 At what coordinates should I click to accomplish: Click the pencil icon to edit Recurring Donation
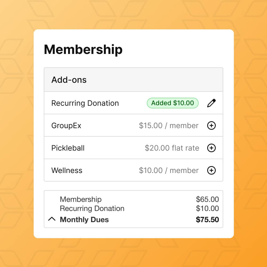tap(211, 103)
